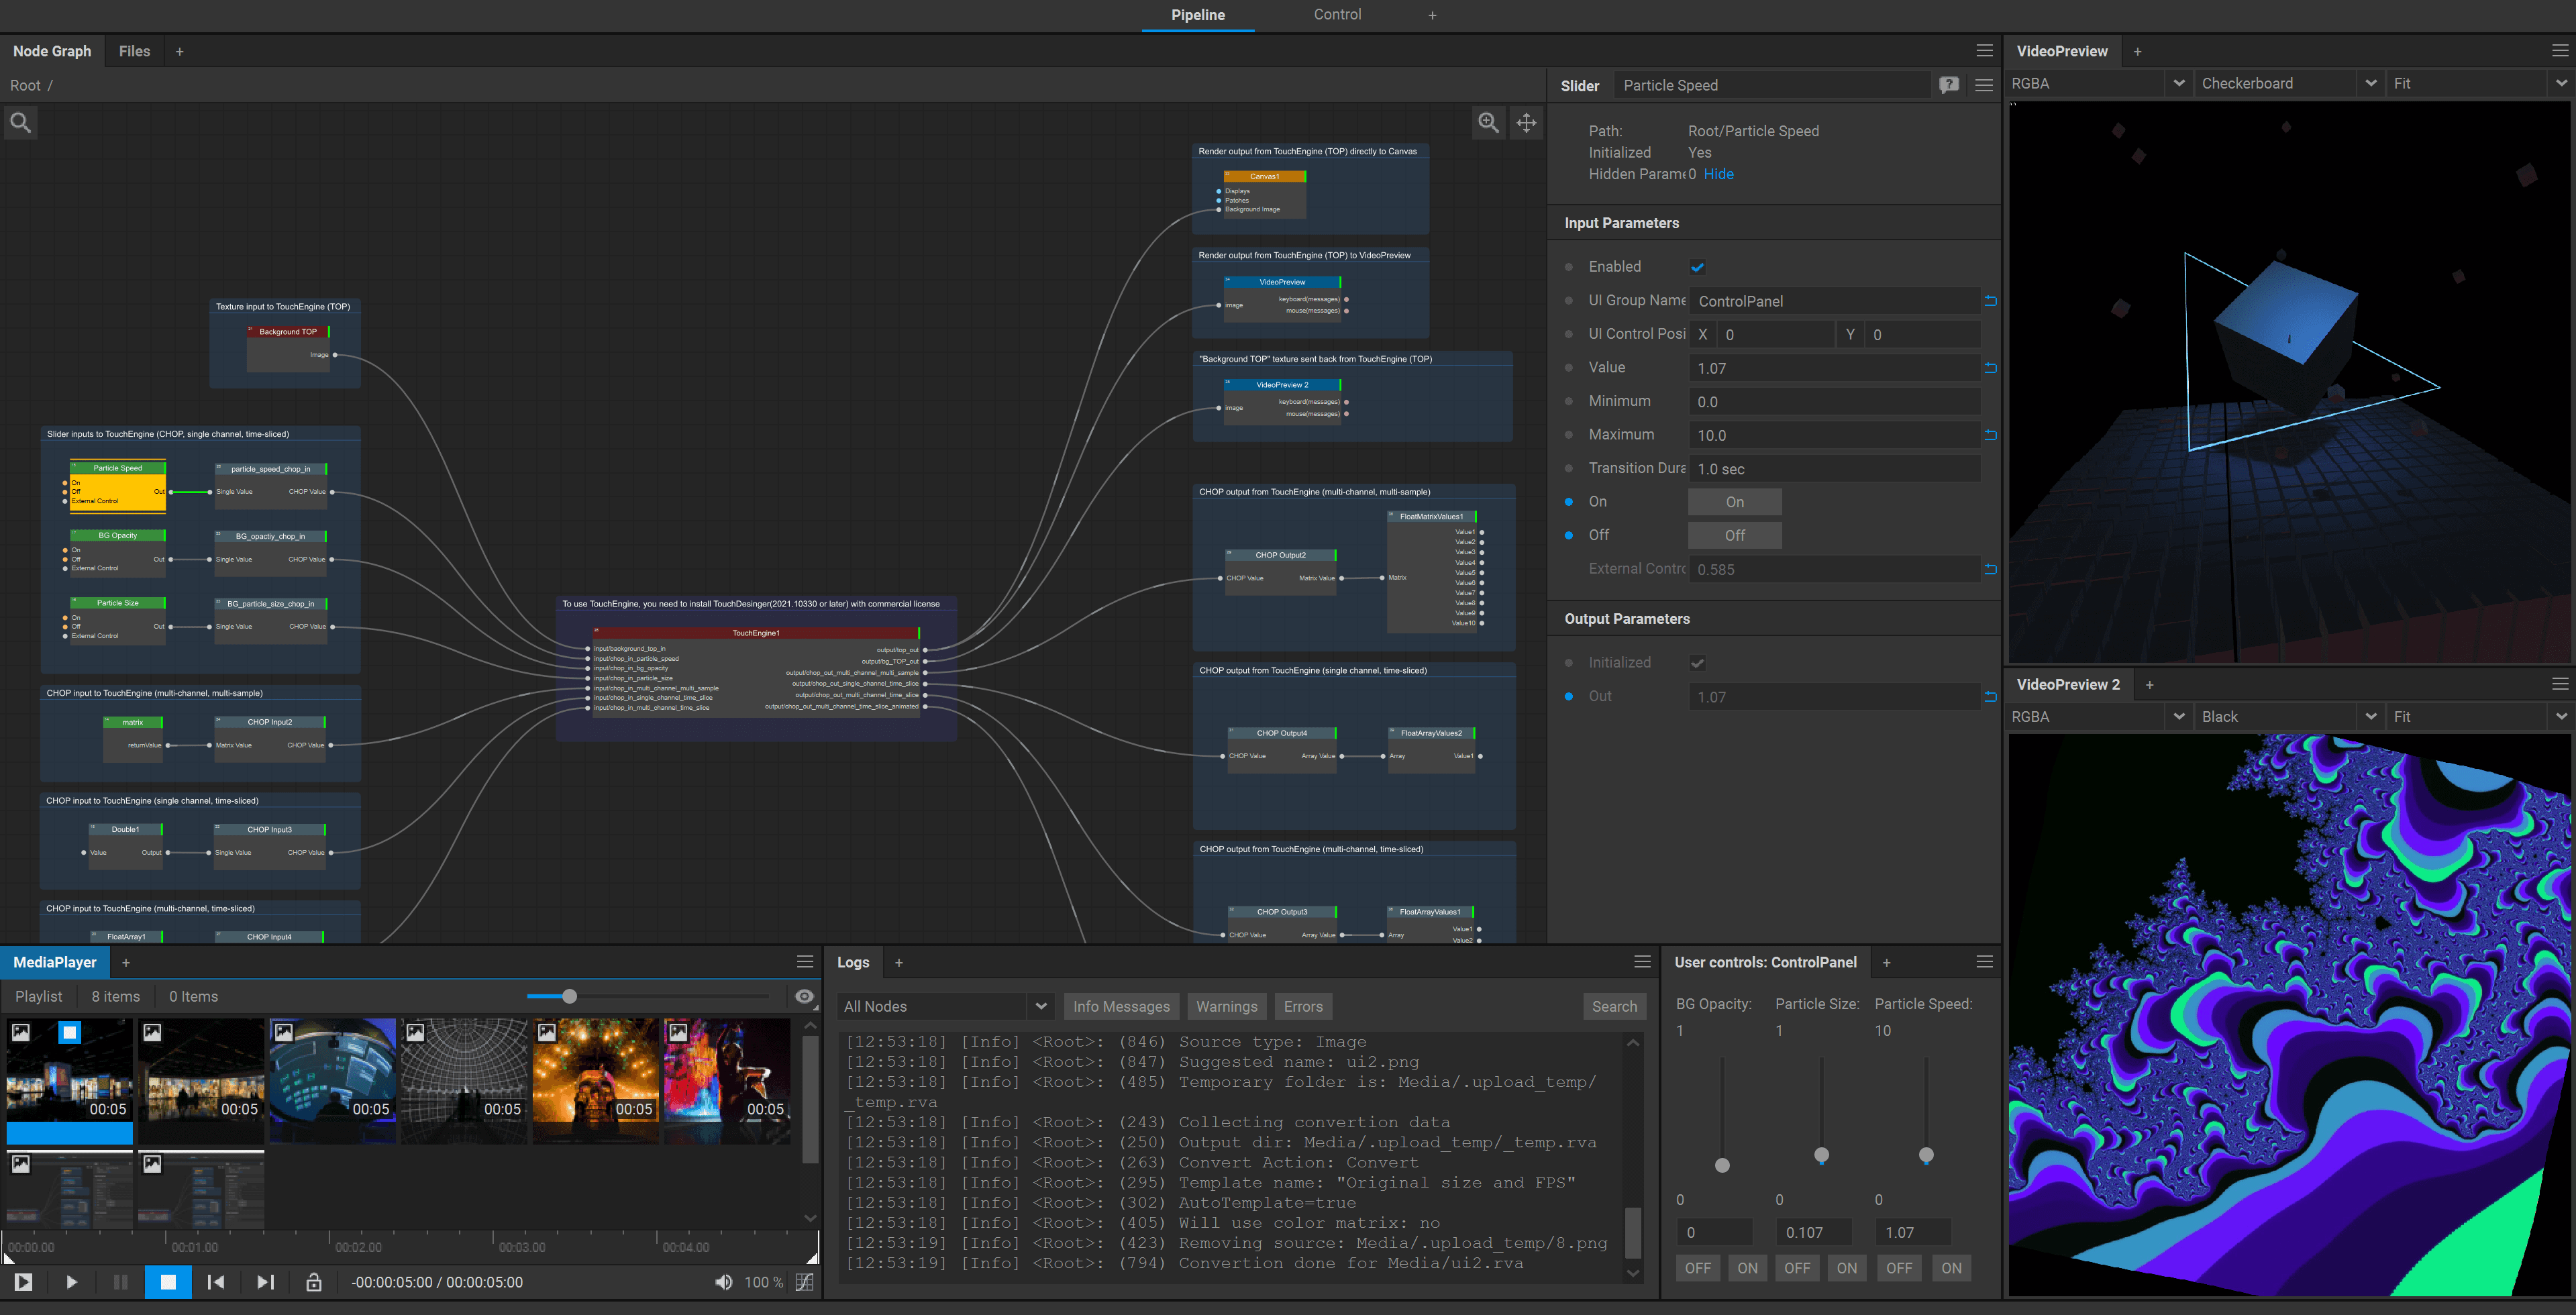Open MediaPlayer panel hamburger menu
2576x1315 pixels.
pos(805,962)
